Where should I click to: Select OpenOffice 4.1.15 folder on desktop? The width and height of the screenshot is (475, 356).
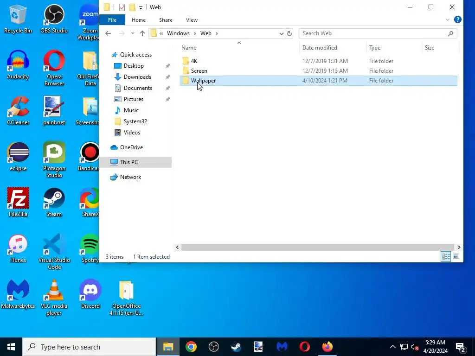click(x=126, y=298)
